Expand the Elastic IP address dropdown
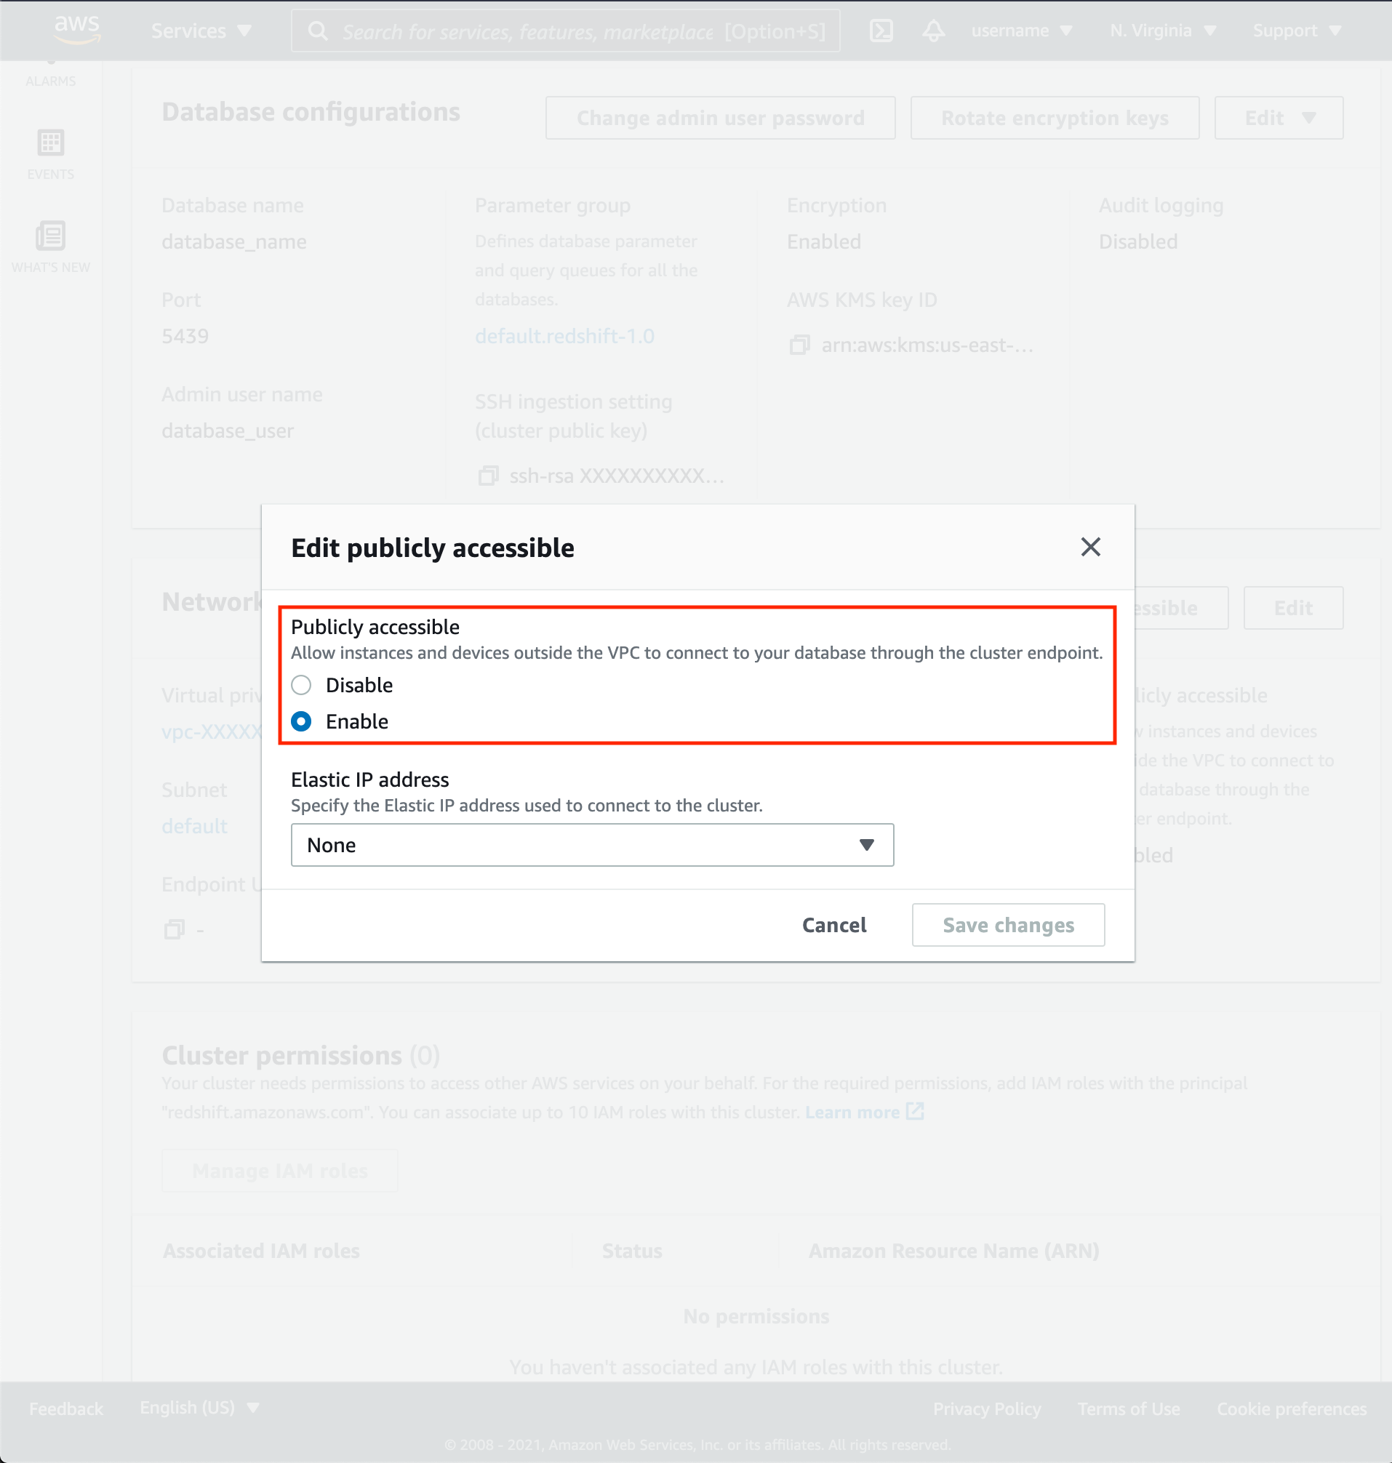The height and width of the screenshot is (1463, 1392). tap(591, 845)
